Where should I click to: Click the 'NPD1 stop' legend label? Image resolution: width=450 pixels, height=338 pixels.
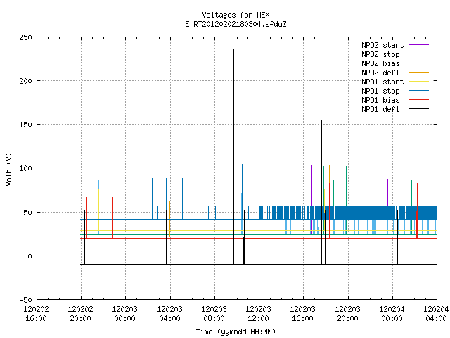tap(380, 91)
